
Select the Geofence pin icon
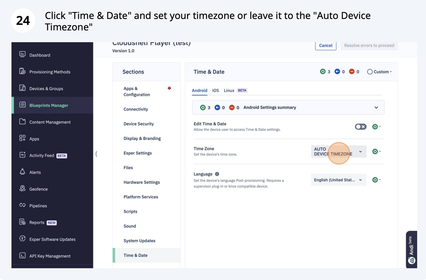point(22,188)
